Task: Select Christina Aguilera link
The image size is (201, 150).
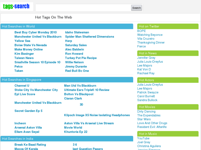Action: tap(149, 146)
